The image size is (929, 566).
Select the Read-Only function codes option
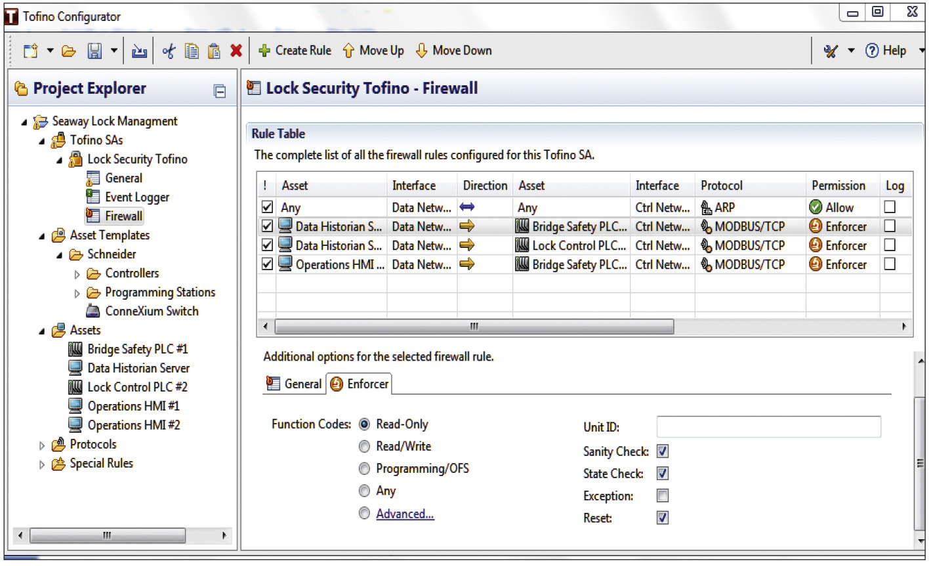[x=364, y=424]
